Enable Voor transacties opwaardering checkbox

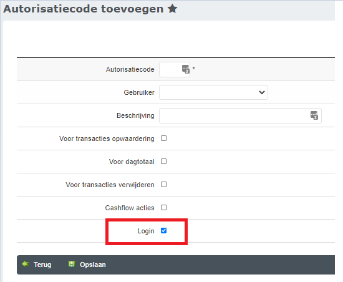[x=163, y=139]
